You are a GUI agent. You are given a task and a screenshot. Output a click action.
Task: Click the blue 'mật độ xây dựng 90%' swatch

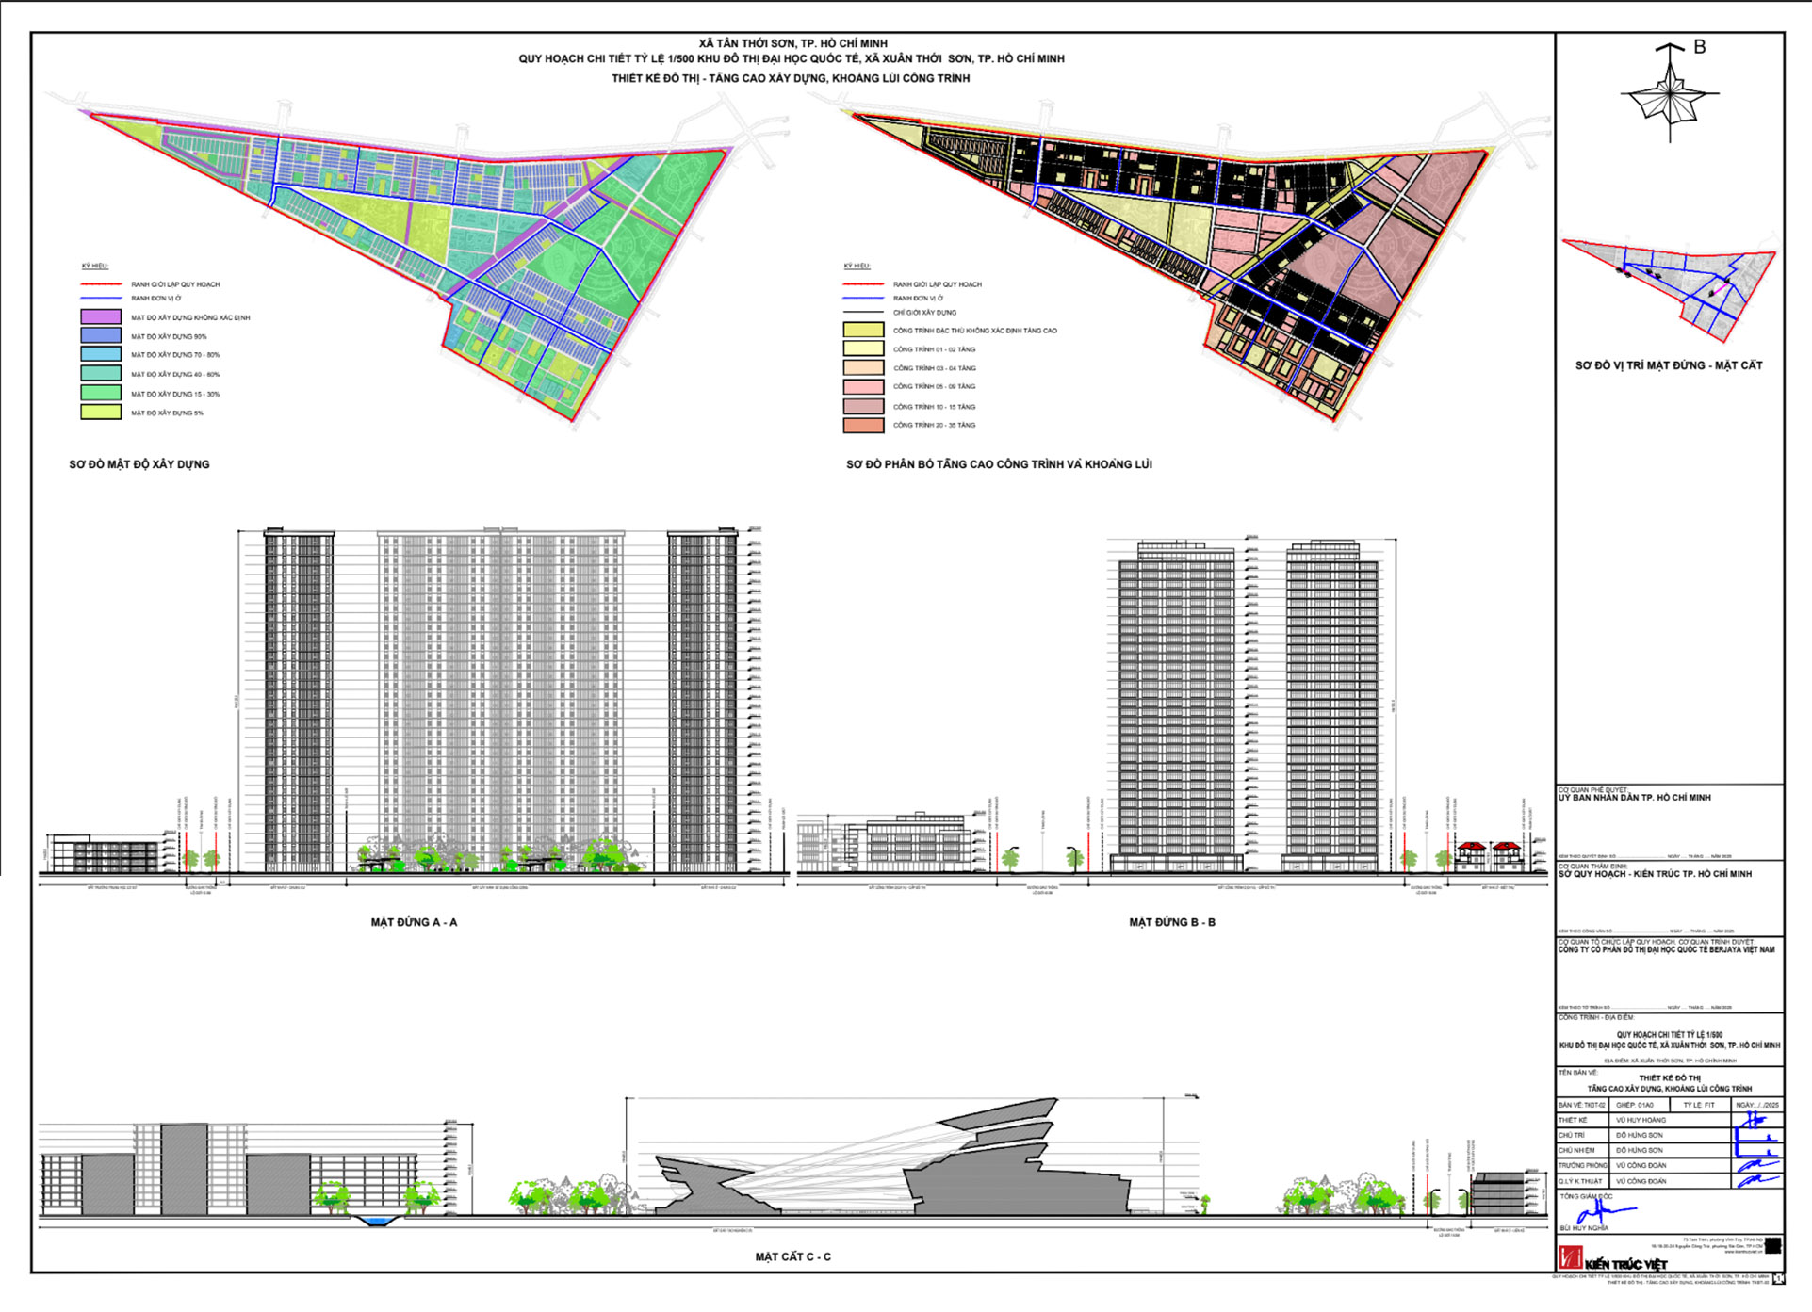tap(101, 335)
